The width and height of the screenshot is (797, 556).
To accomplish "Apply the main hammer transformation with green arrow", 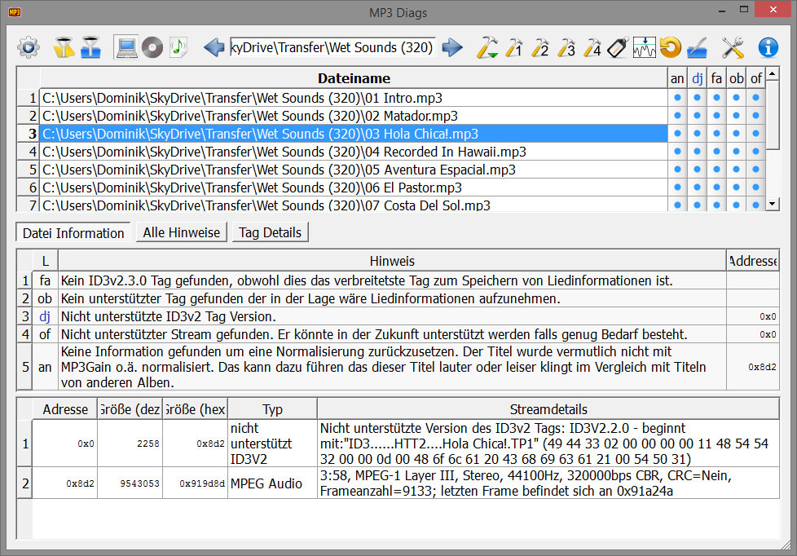I will (x=487, y=47).
